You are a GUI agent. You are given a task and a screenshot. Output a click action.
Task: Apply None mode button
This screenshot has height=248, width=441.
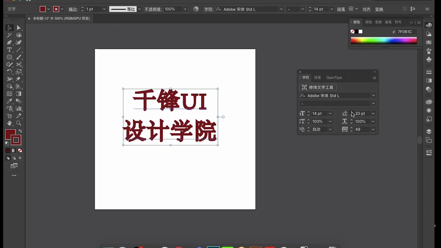click(20, 151)
